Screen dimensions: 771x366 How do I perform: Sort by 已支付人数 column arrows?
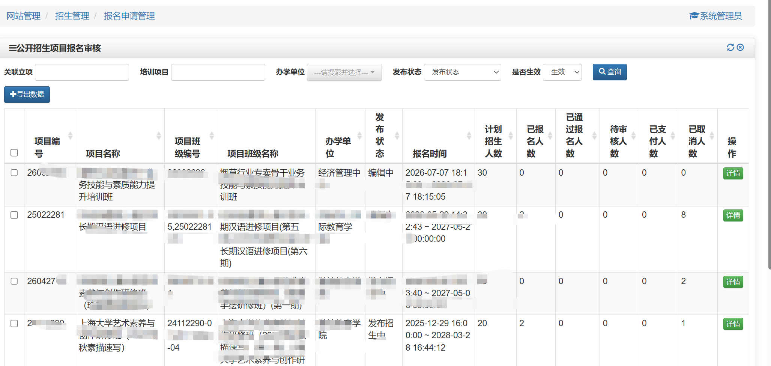pyautogui.click(x=673, y=136)
